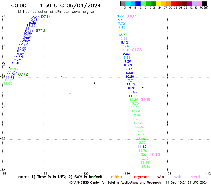Click the 0713 time marker
The height and width of the screenshot is (185, 211).
pos(40,31)
